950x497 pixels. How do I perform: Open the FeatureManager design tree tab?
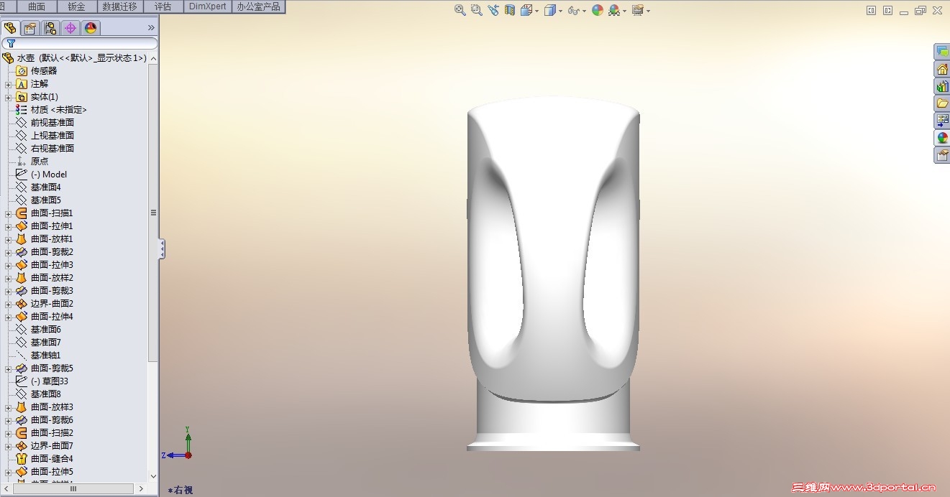(x=10, y=28)
